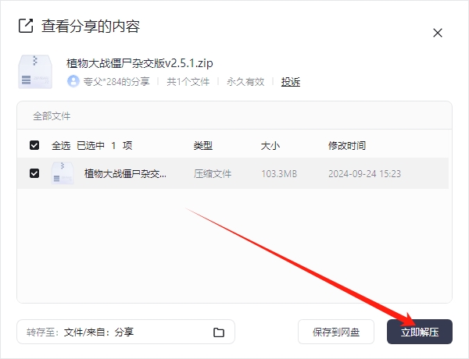The width and height of the screenshot is (469, 359).
Task: Click the share icon beside the dialog title
Action: point(26,27)
